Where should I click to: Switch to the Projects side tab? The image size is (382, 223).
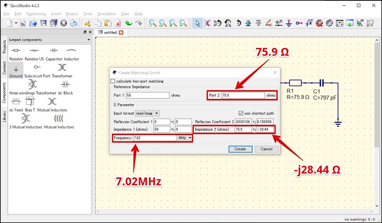(x=4, y=47)
